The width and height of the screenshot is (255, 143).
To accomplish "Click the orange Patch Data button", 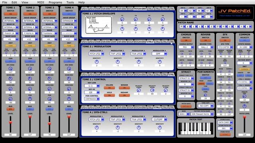I will coord(186,106).
